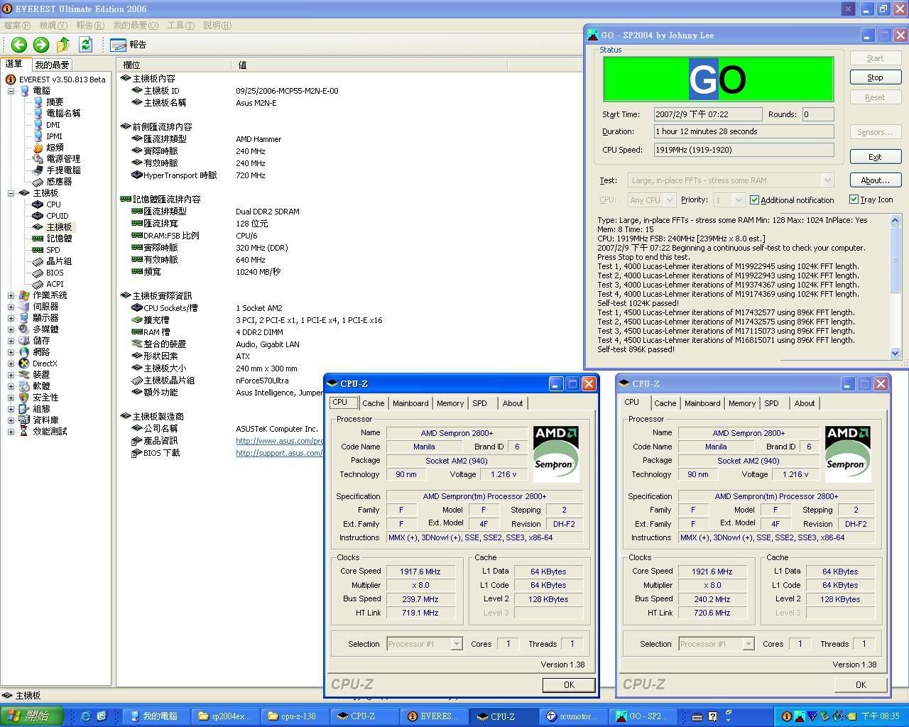This screenshot has height=727, width=909.
Task: Open the Test type dropdown in SP2004
Action: coord(827,180)
